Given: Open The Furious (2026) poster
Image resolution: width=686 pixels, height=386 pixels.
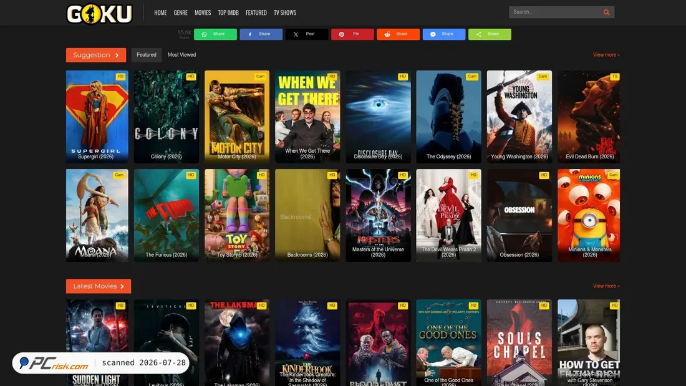Looking at the screenshot, I should click(167, 215).
